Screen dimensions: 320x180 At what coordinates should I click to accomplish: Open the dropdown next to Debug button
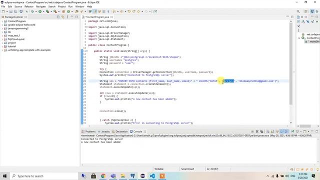(x=35, y=11)
